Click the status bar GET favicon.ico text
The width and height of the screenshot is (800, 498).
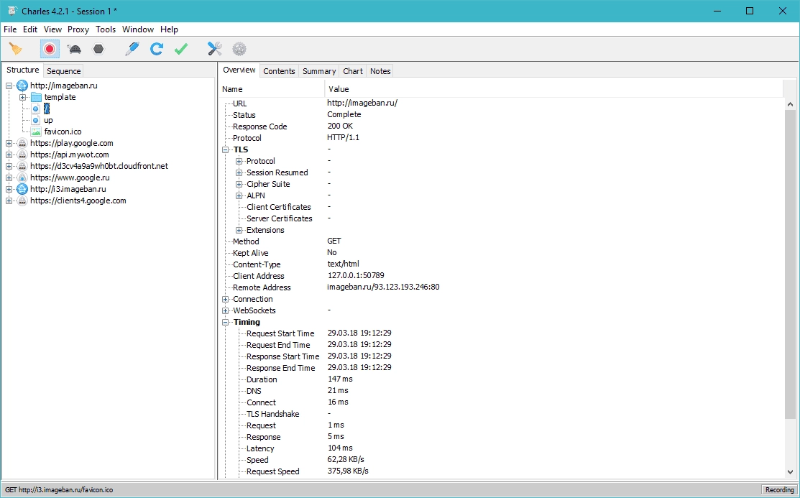click(x=59, y=490)
